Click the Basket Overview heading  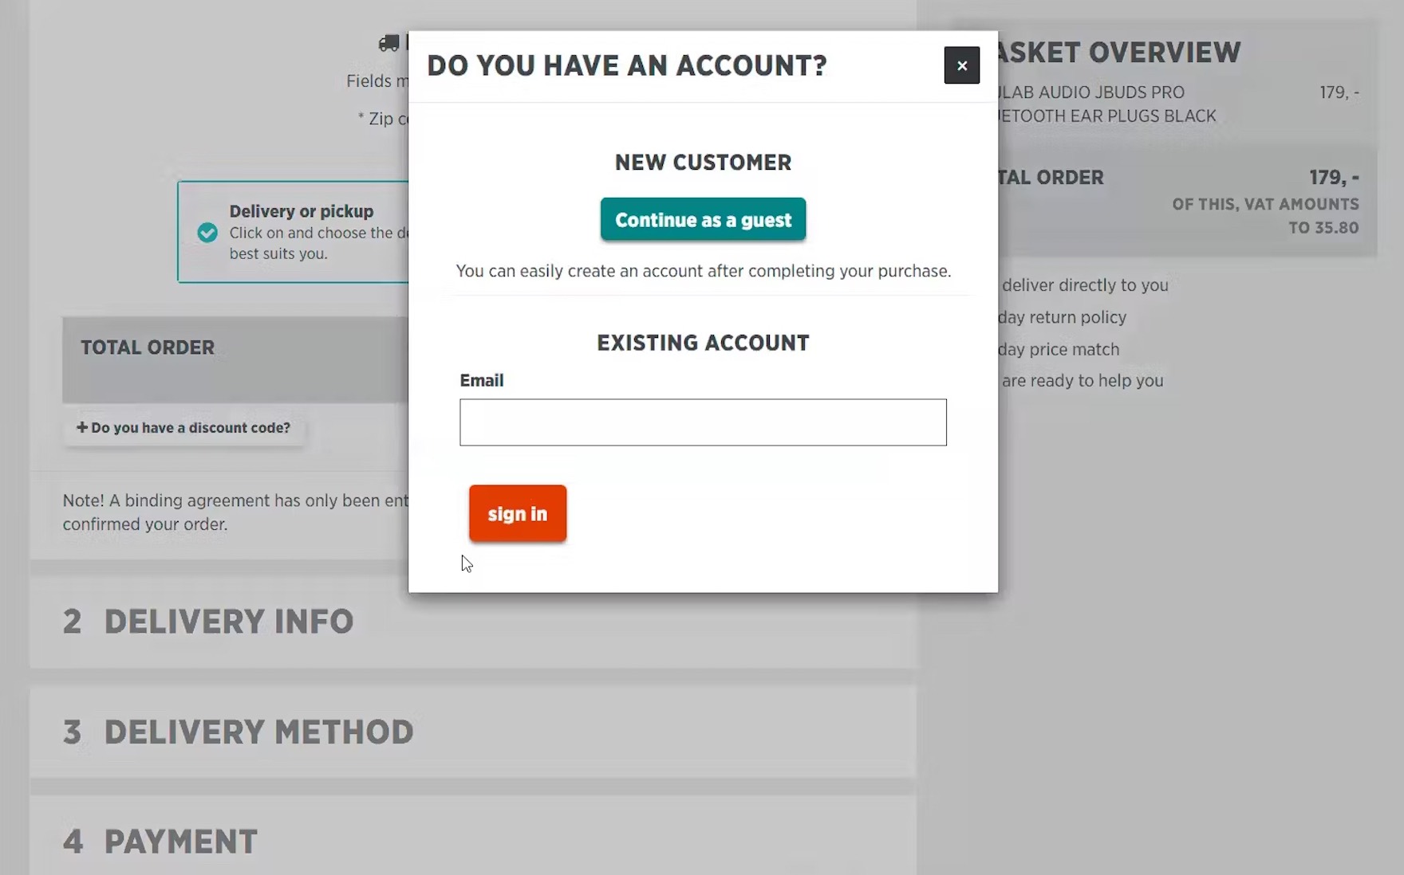(1117, 53)
